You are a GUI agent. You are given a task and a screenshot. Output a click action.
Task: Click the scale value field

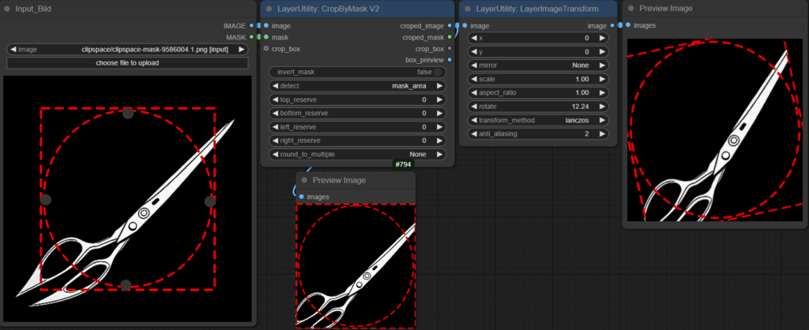point(537,79)
